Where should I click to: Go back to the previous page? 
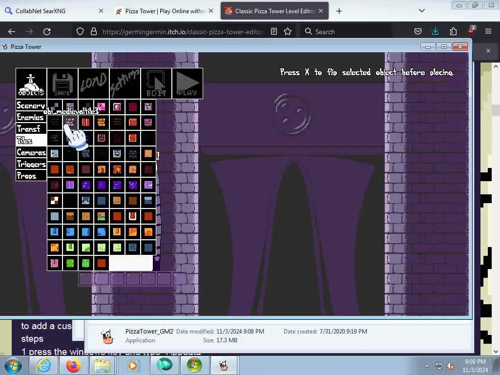point(12,31)
